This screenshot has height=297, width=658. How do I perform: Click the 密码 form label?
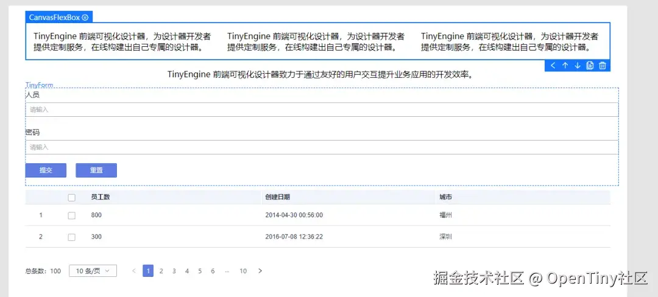[32, 133]
